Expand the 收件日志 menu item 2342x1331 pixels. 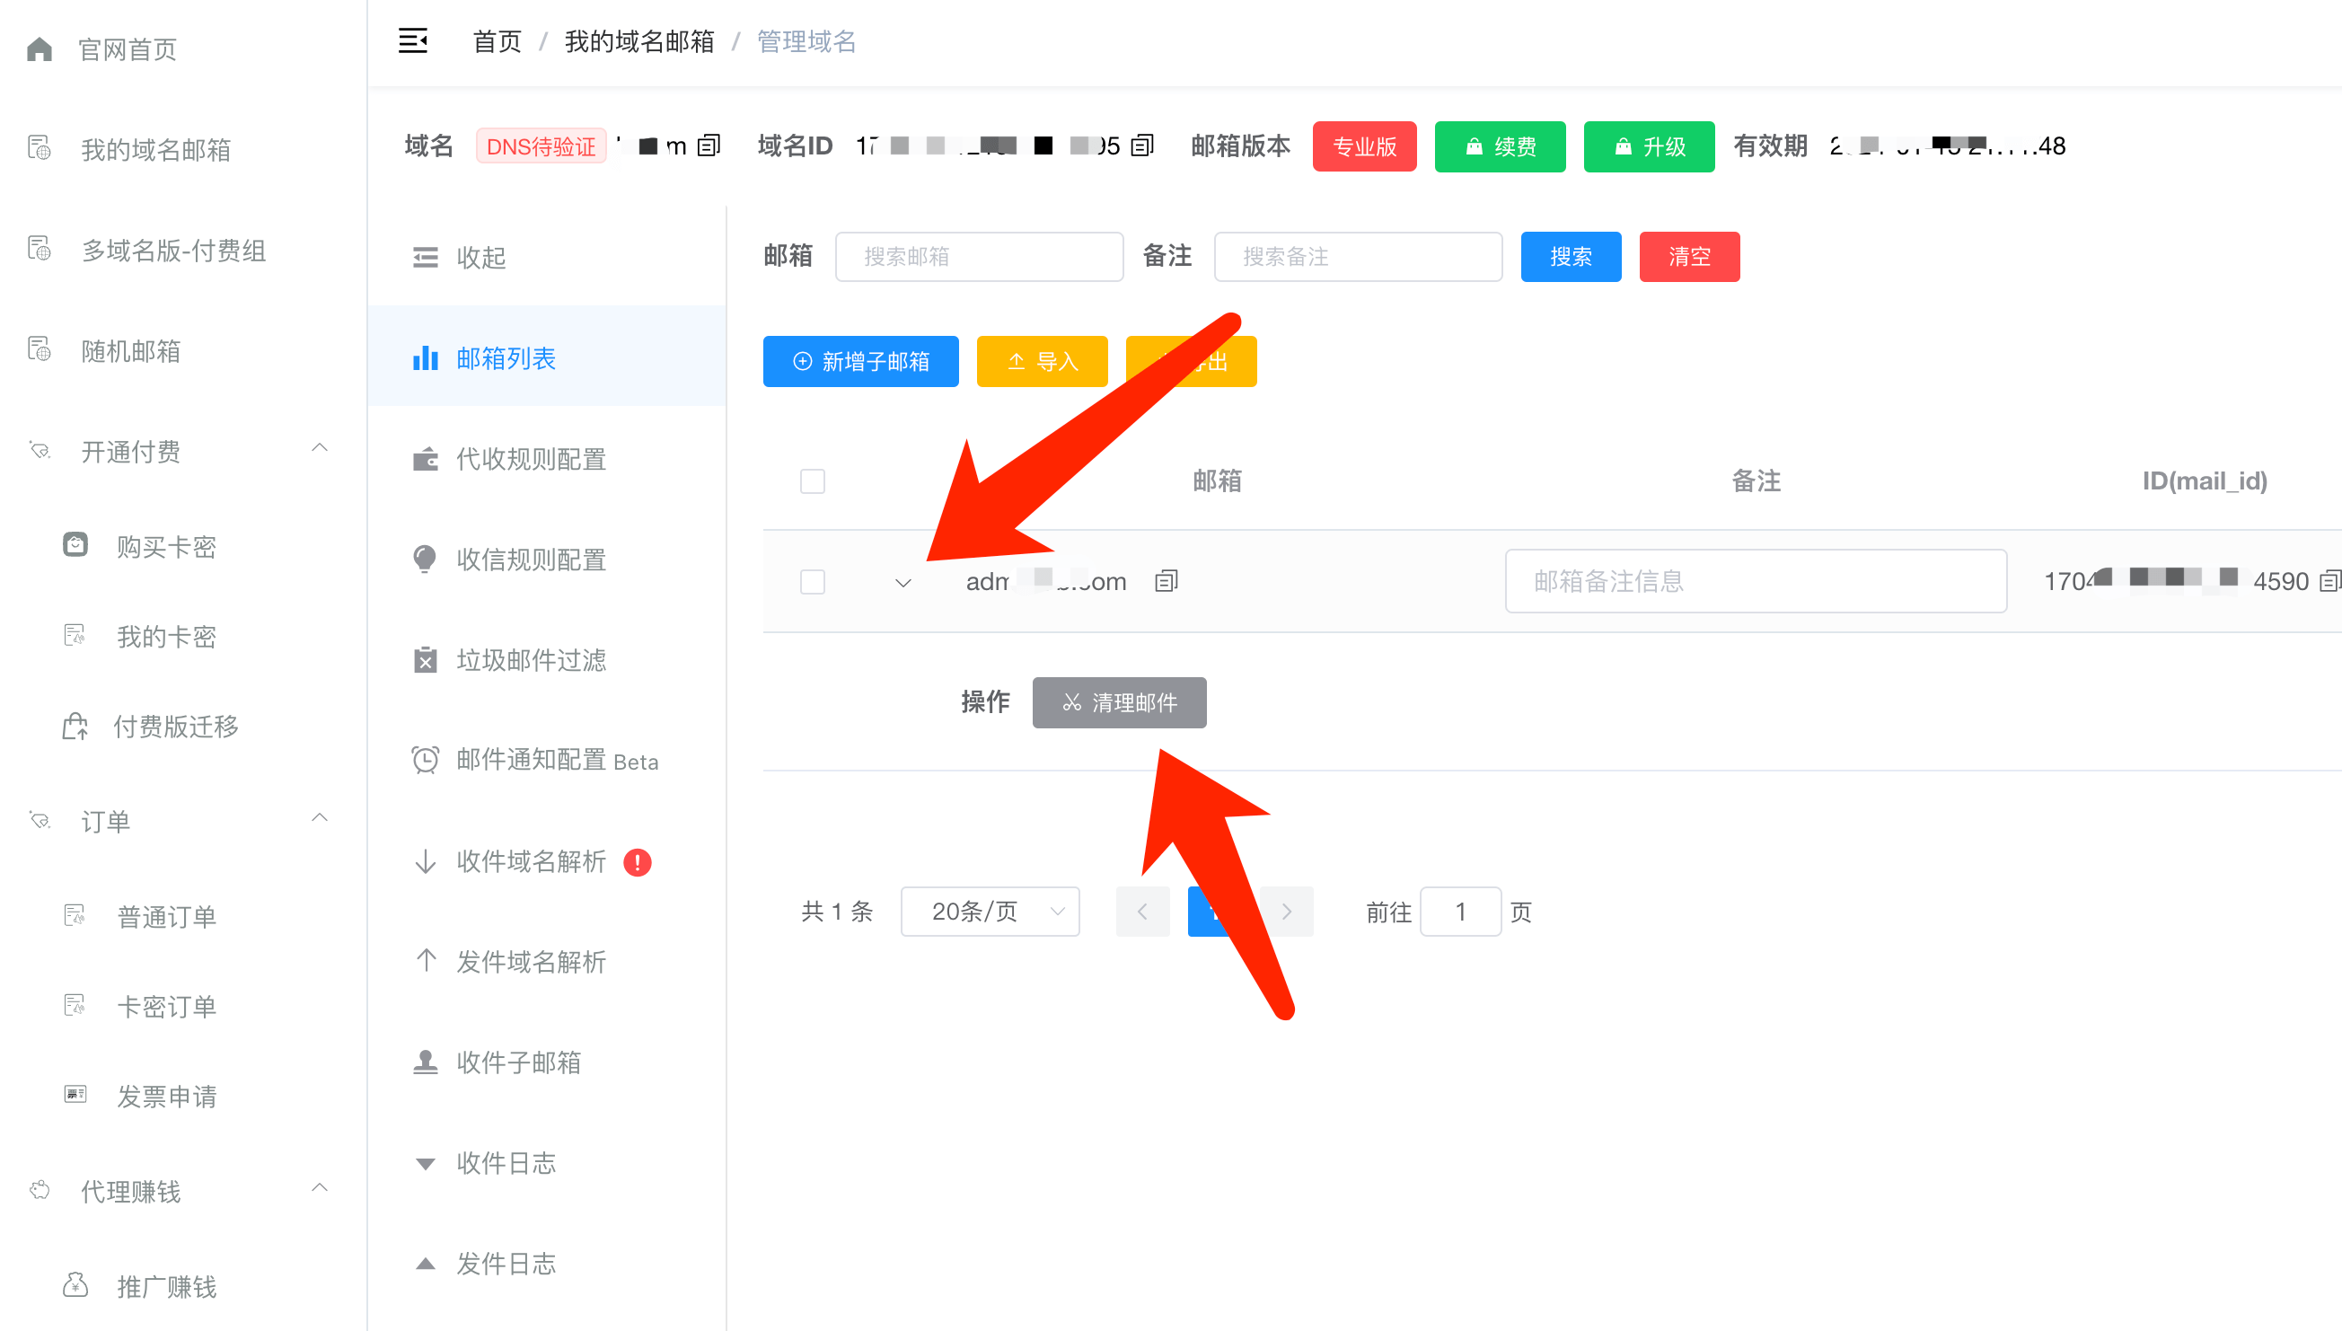548,1163
